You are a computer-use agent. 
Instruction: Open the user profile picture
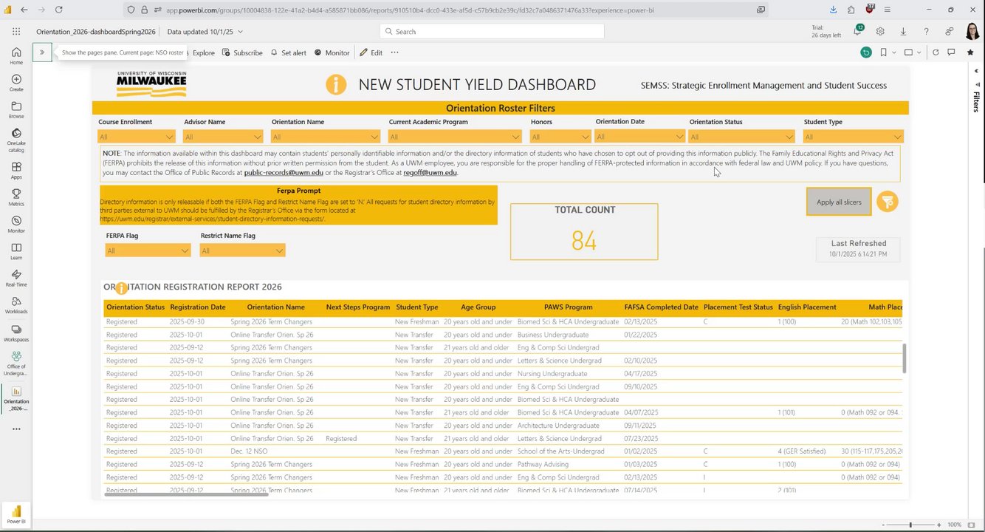coord(972,32)
